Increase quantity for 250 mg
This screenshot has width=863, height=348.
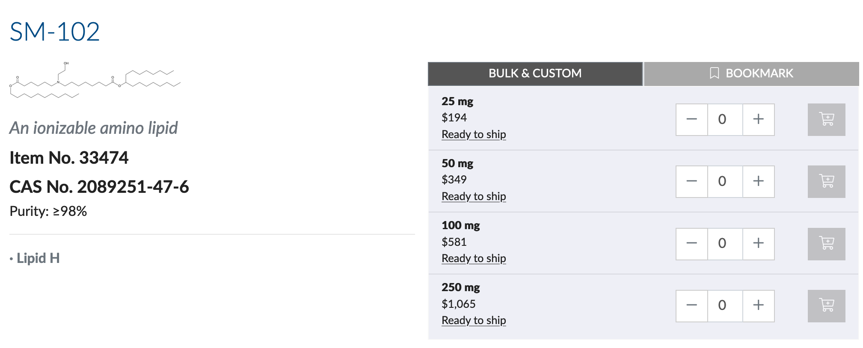(x=759, y=306)
